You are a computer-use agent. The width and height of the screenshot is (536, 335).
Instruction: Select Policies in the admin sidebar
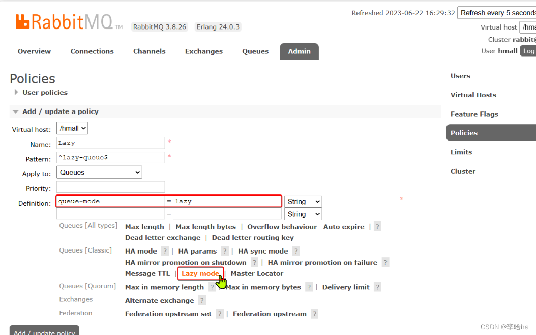click(x=491, y=133)
